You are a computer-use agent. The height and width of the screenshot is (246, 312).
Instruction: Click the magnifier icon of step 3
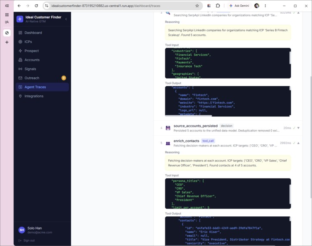(168, 13)
